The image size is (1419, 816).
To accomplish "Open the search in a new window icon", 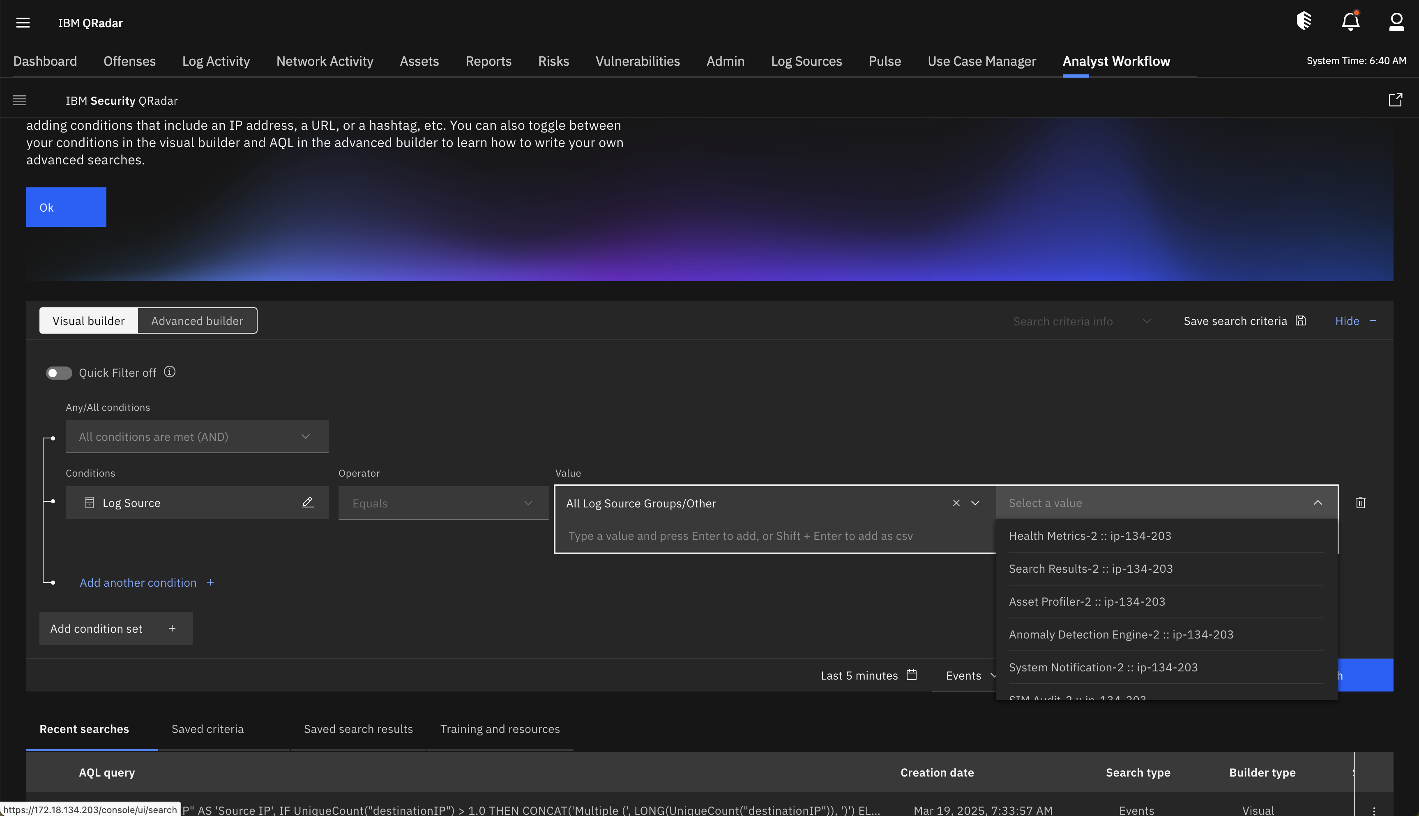I will coord(1395,100).
